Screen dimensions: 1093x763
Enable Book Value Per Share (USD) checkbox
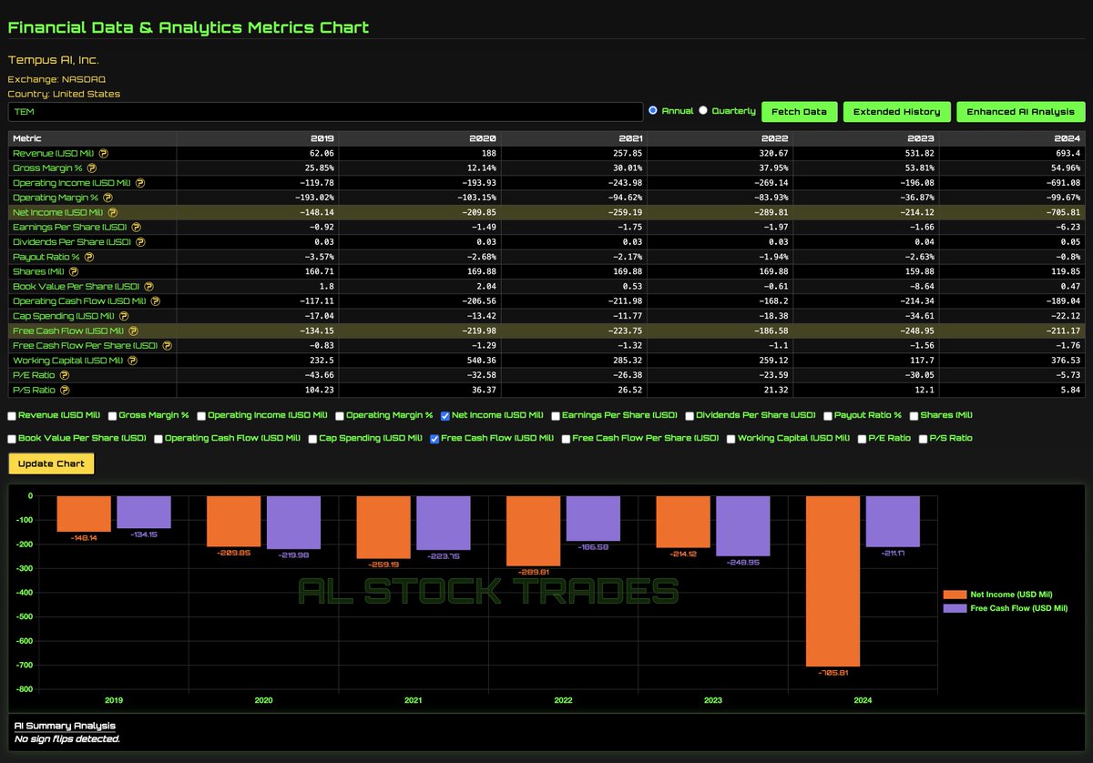(12, 438)
